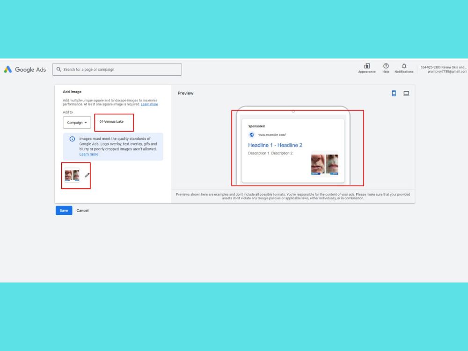Screen dimensions: 468x351
Task: Save the added image
Action: click(x=64, y=211)
